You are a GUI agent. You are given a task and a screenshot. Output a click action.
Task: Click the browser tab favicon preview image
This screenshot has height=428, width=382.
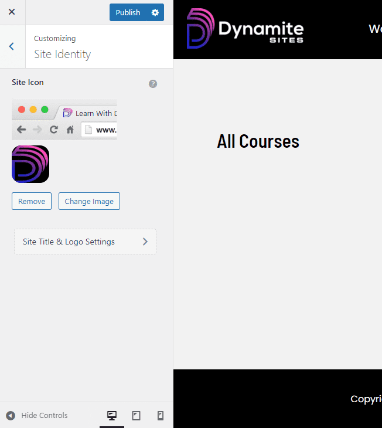coord(67,113)
